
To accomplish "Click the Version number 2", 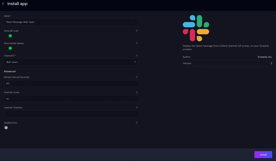I will point(271,63).
